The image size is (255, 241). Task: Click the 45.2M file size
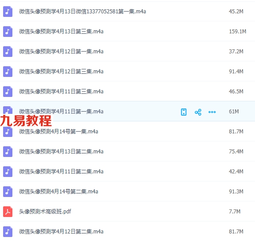(236, 12)
